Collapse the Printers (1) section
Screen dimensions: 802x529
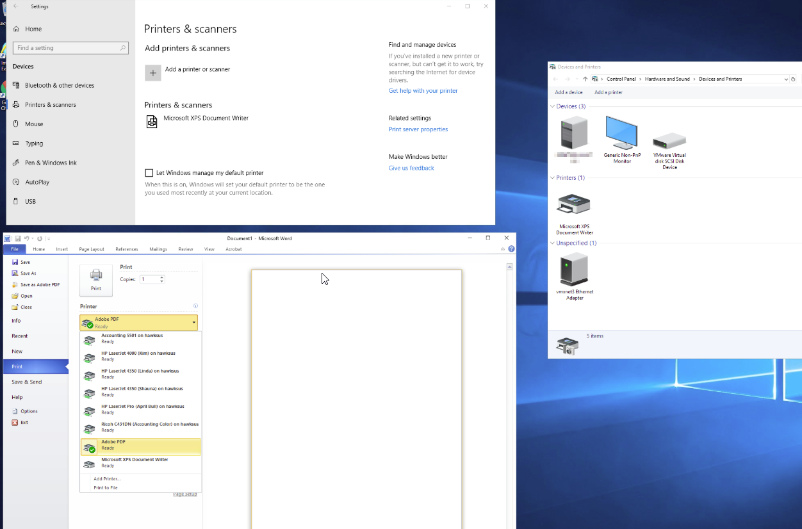[552, 177]
